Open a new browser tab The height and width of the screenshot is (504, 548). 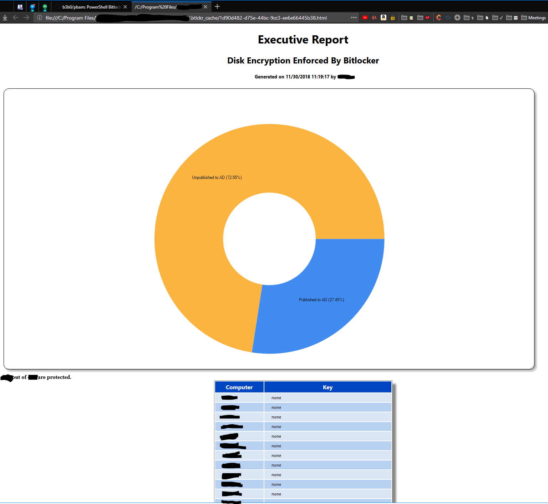click(217, 6)
